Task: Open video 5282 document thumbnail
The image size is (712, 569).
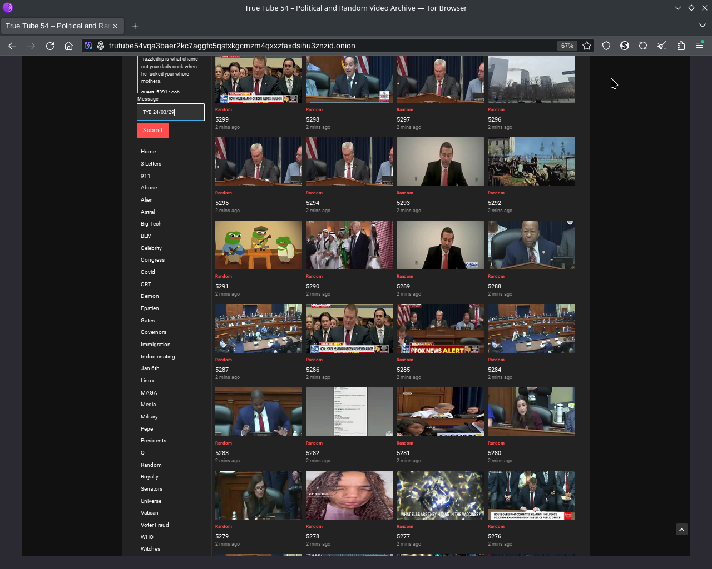Action: coord(349,412)
